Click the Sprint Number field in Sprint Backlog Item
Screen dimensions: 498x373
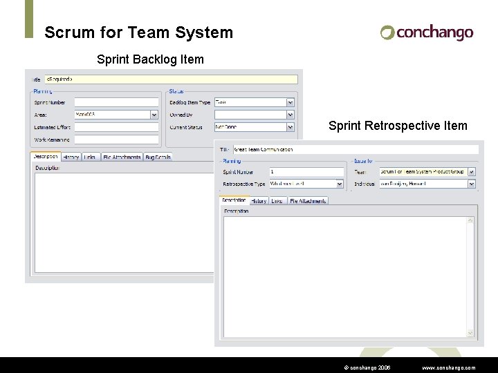(116, 102)
